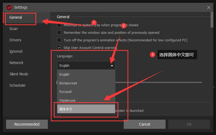Screen dimensions: 216x135
Task: Toggle Minimize to system tray checkbox
Action: click(59, 25)
